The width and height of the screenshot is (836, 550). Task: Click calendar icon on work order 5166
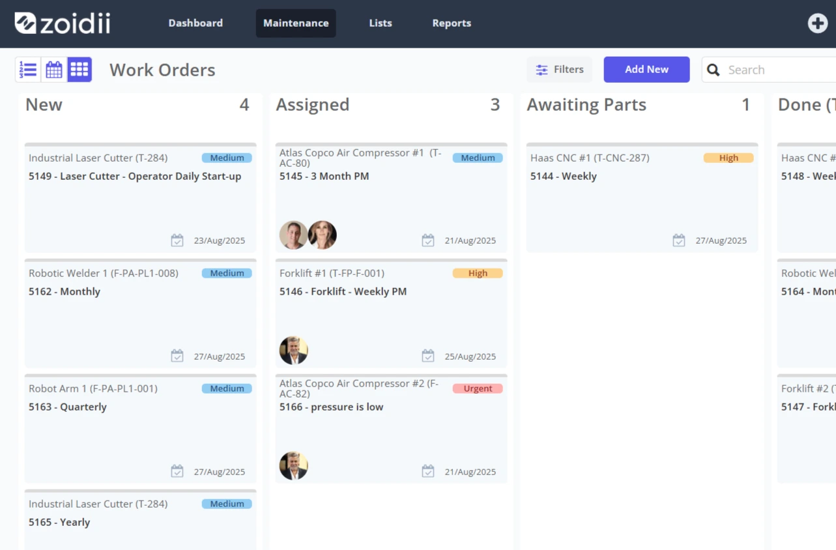[428, 471]
